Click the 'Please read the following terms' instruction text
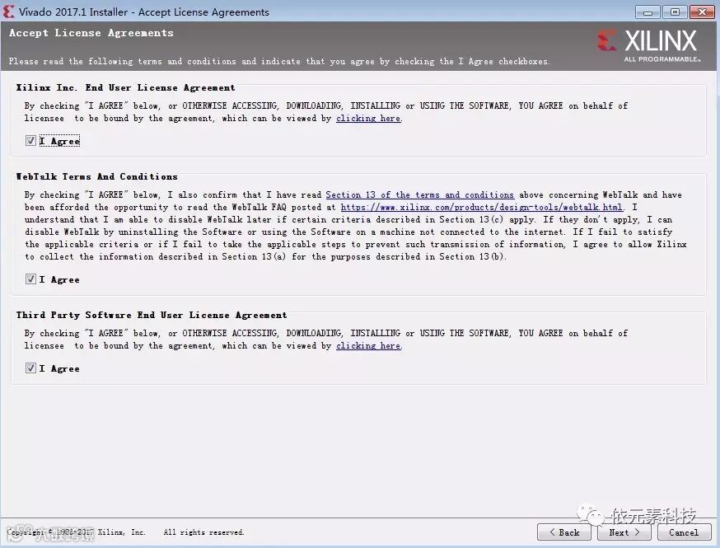 coord(278,61)
